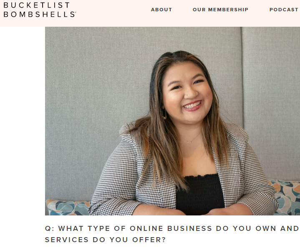Screen dimensions: 300x248
Task: Click the word BOMBSHELLS in the logo
Action: click(39, 14)
